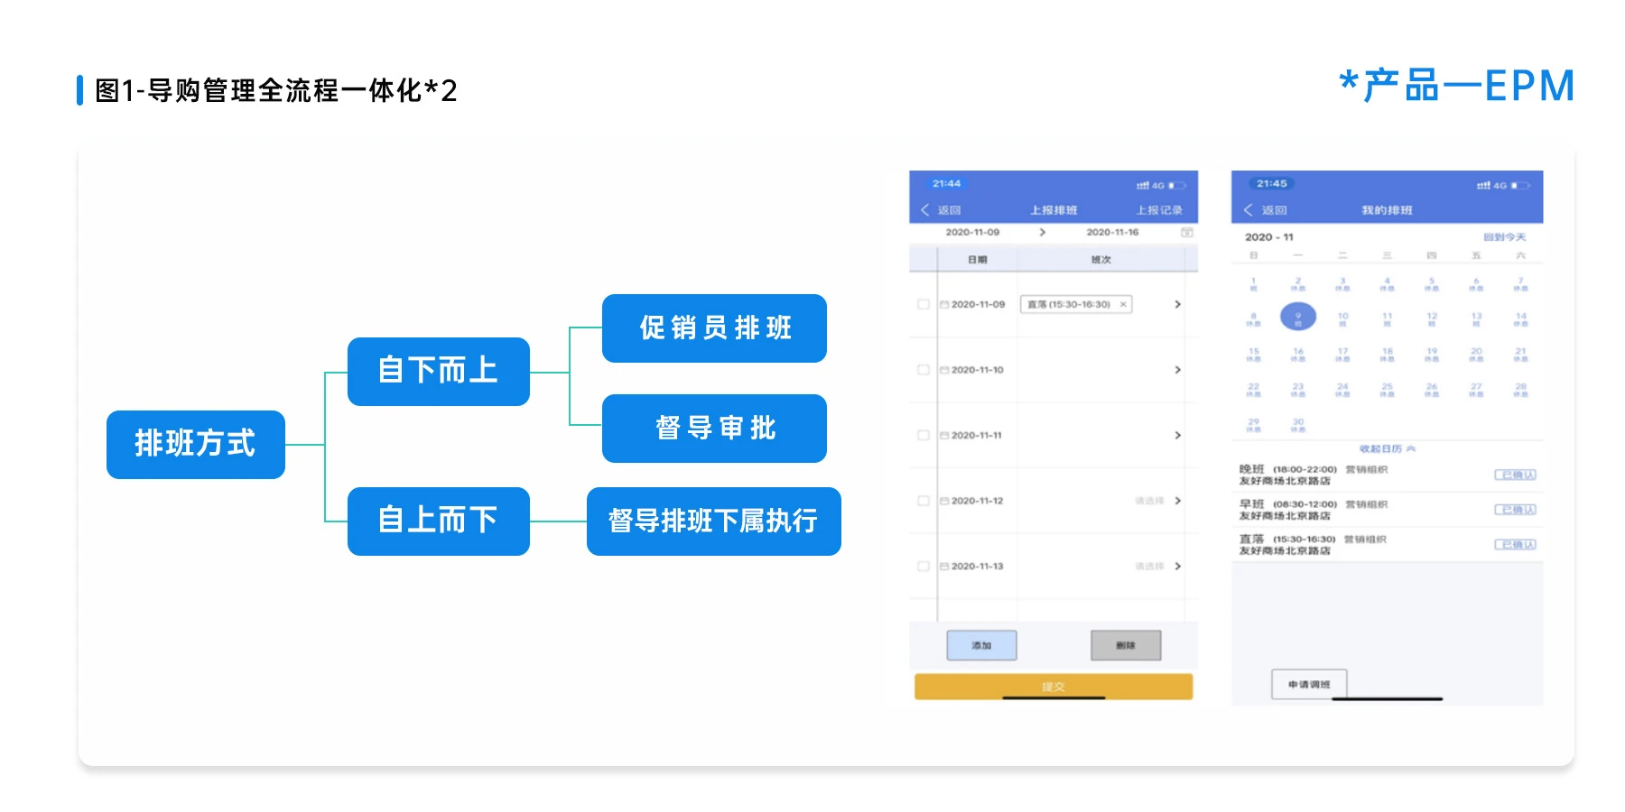
Task: Open 请选择 selector for 2020-11-12
Action: click(1149, 501)
